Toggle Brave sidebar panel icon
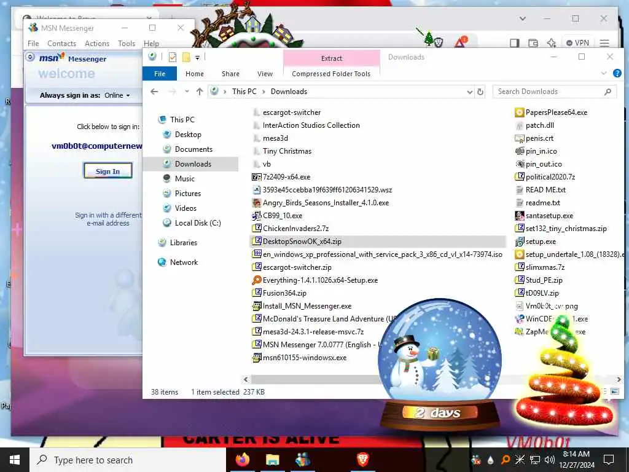Viewport: 629px width, 472px height. coord(514,42)
